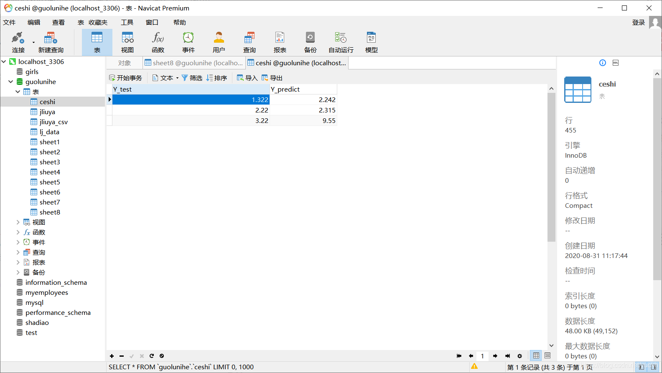Click the stop loading icon

pyautogui.click(x=162, y=356)
